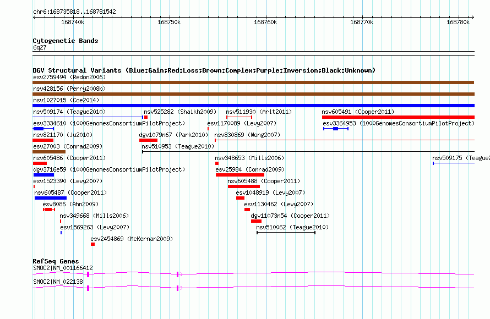Open nsv830869 (Wong2007) variant label
This screenshot has width=490, height=319.
247,135
